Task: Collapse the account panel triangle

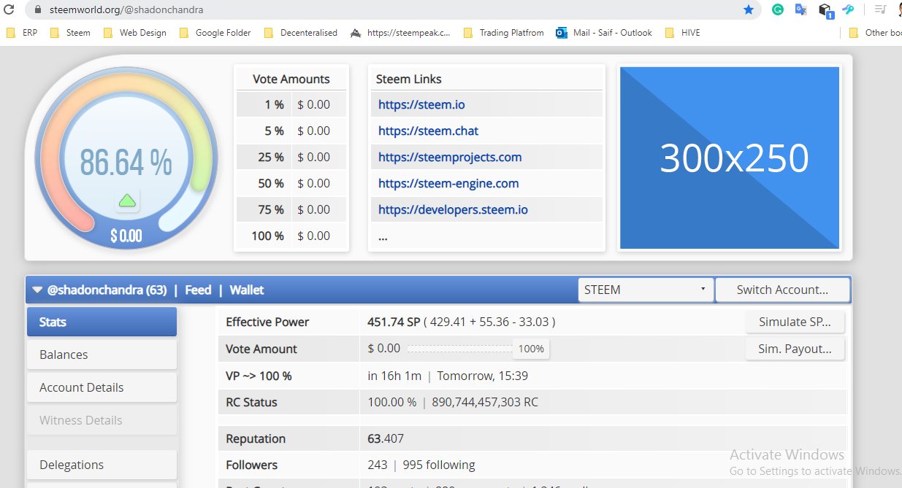Action: 37,290
